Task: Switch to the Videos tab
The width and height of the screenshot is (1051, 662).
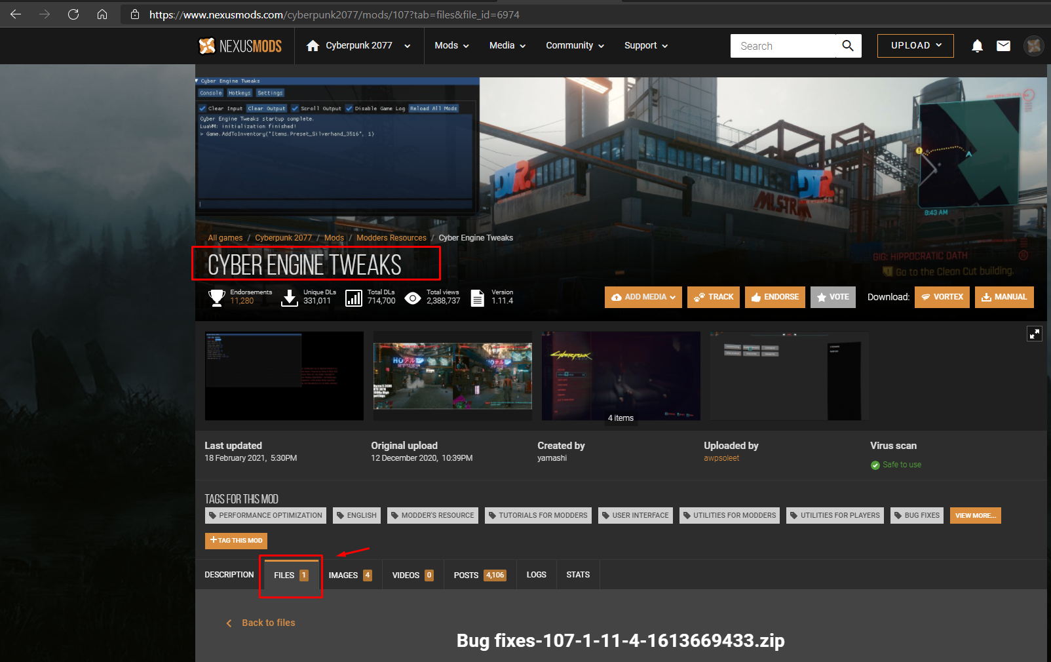Action: (x=413, y=575)
